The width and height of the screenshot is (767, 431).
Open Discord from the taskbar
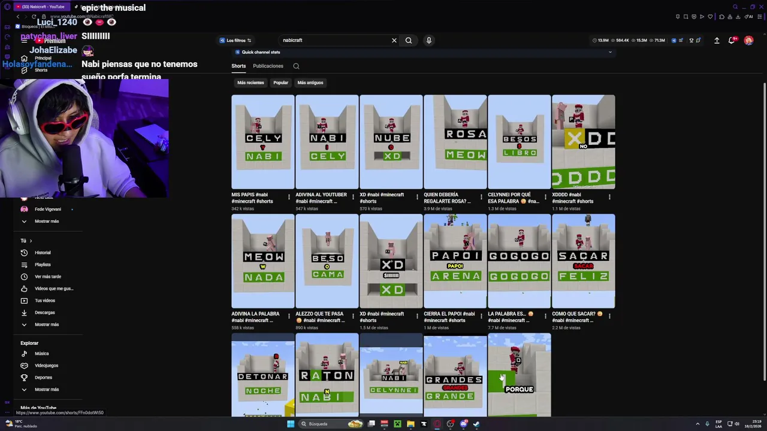click(x=463, y=424)
